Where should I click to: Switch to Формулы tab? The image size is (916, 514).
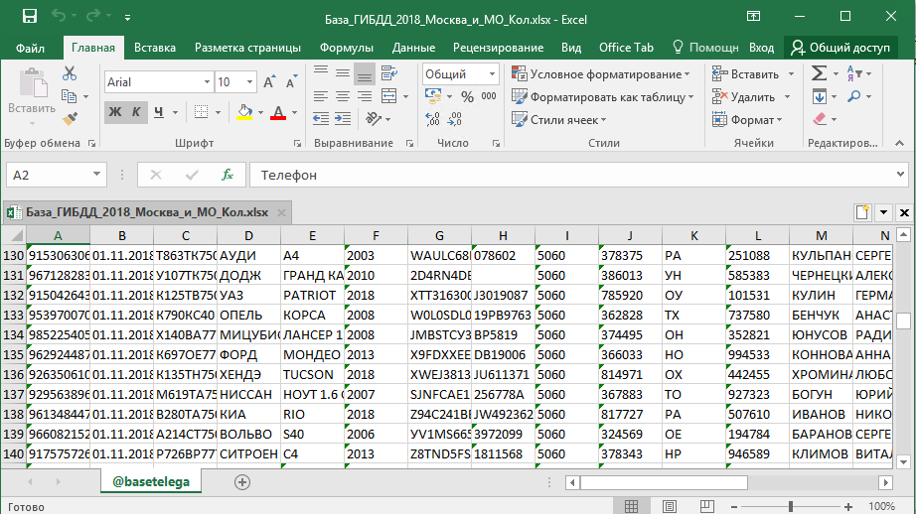pos(347,48)
